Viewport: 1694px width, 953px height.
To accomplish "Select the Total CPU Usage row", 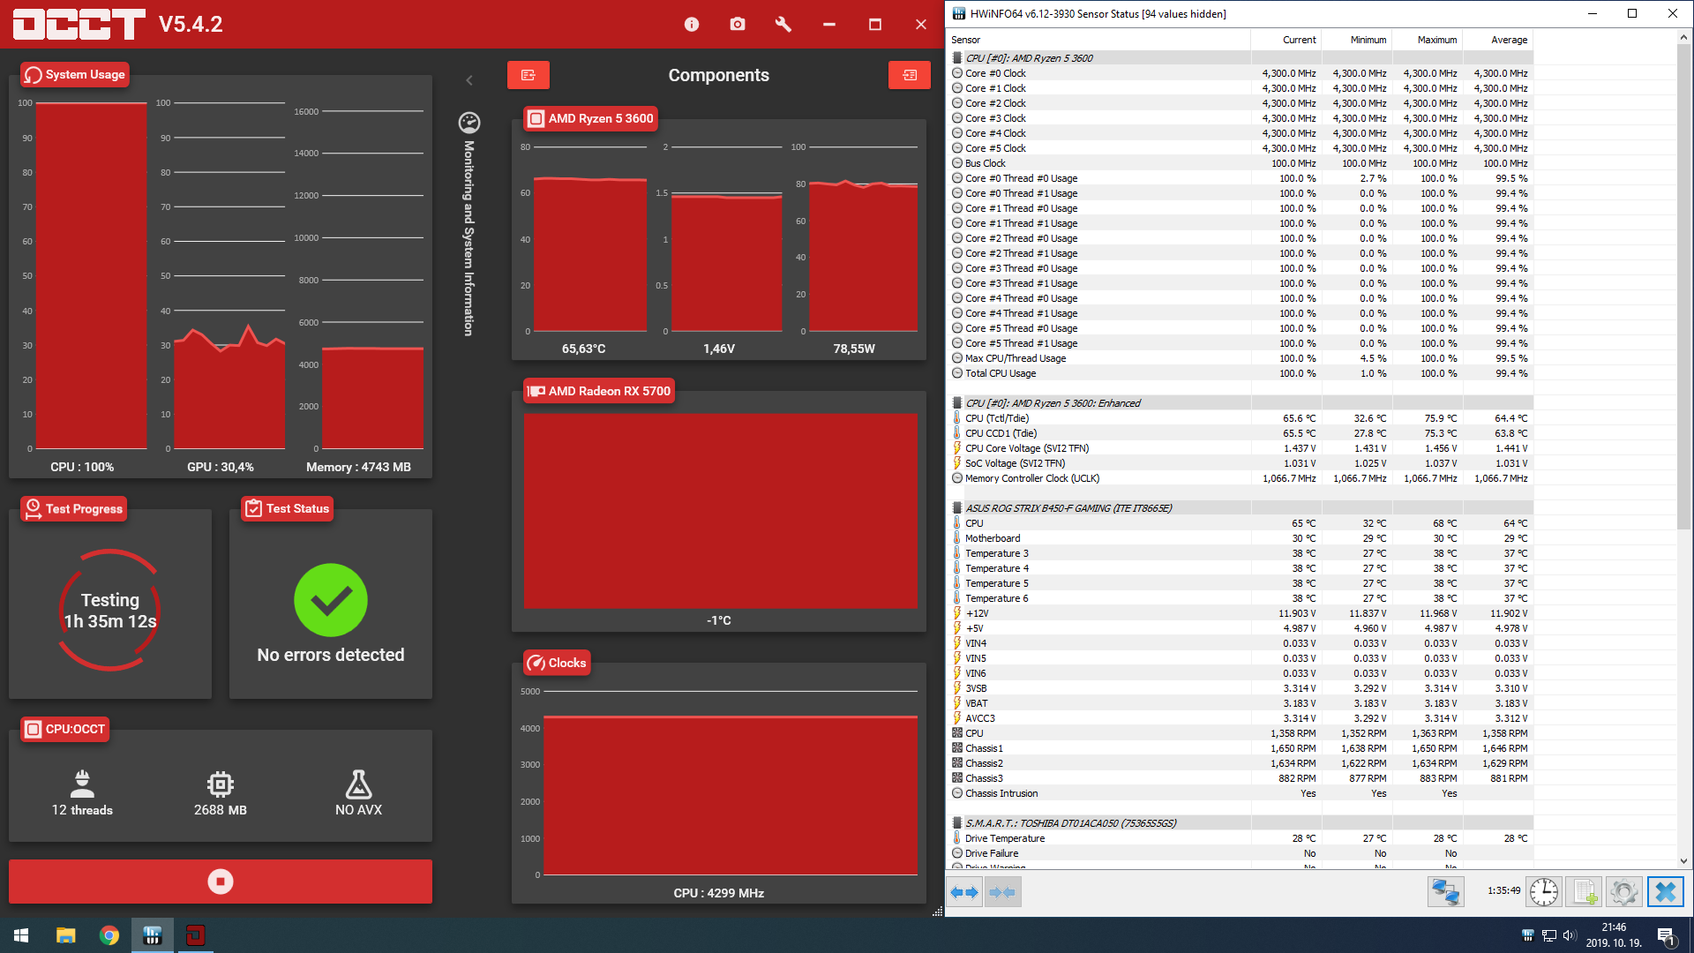I will [x=1240, y=373].
